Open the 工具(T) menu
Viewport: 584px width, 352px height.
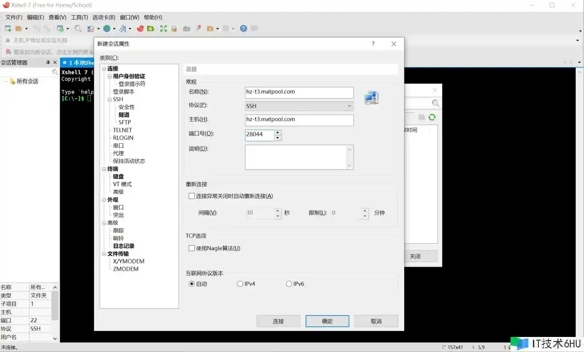pyautogui.click(x=79, y=17)
